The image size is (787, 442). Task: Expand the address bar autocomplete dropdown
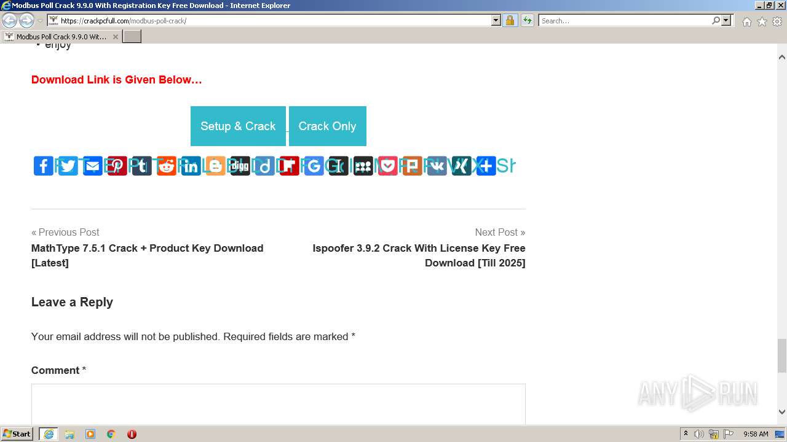[x=496, y=21]
